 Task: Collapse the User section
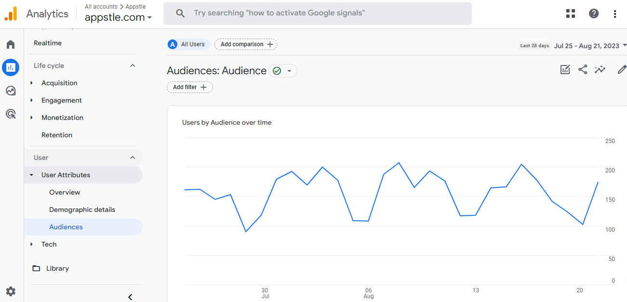133,158
